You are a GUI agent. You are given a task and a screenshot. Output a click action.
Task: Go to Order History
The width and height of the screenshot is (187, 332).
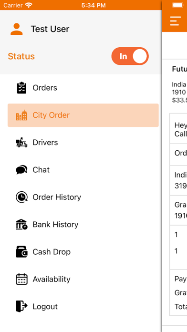pos(83,197)
